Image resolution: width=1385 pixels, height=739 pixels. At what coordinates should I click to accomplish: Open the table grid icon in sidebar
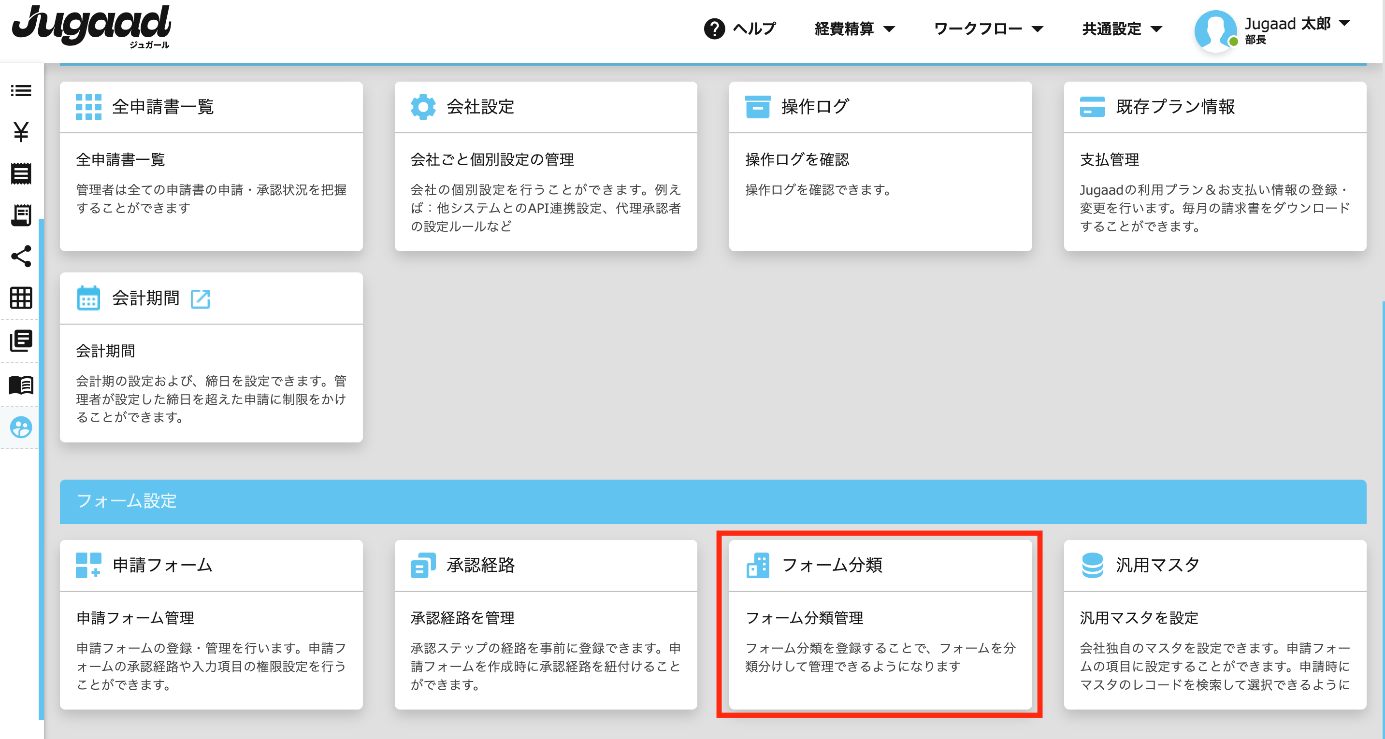click(21, 298)
